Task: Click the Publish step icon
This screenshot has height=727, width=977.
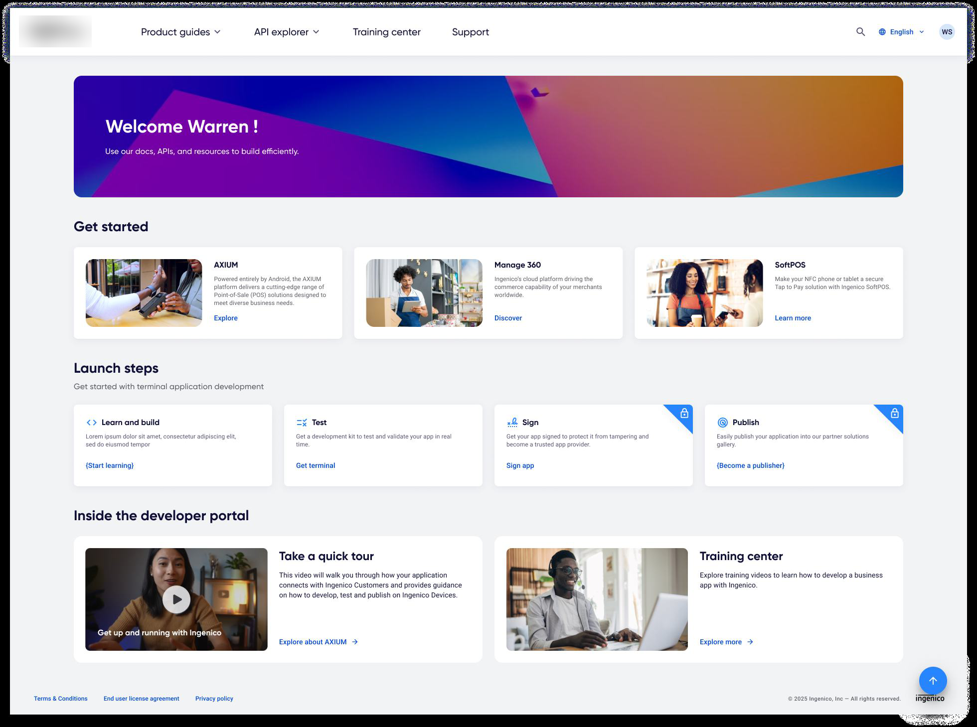Action: tap(723, 423)
